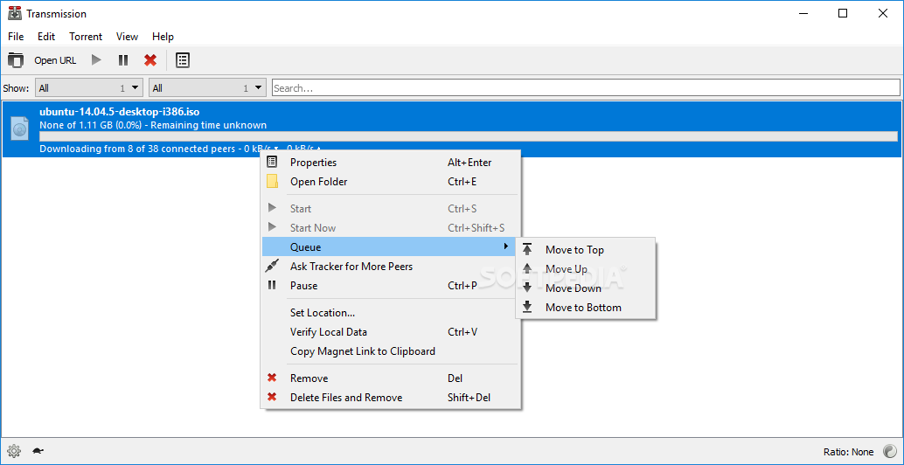The image size is (904, 465).
Task: Choose Remove in the context menu
Action: click(x=391, y=378)
